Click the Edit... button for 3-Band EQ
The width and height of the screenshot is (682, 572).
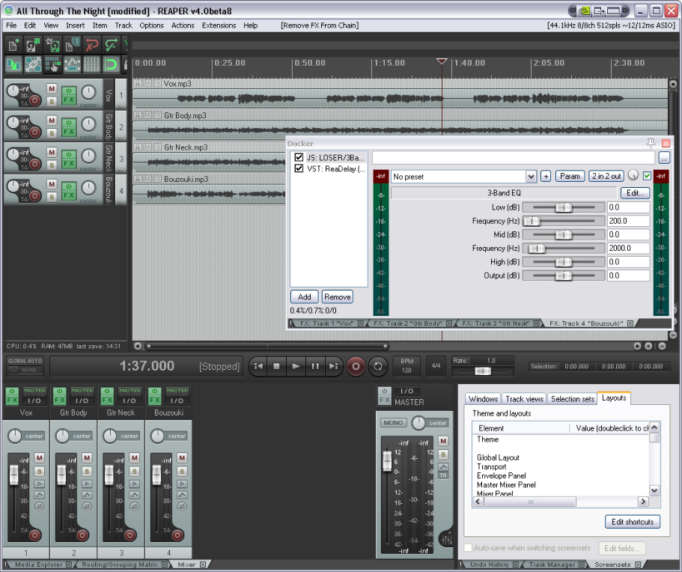pos(635,192)
